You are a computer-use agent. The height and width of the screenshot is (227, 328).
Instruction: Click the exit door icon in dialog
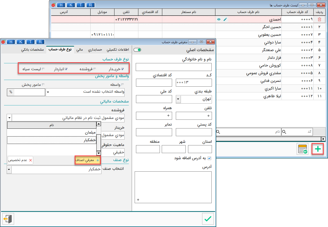click(8, 219)
